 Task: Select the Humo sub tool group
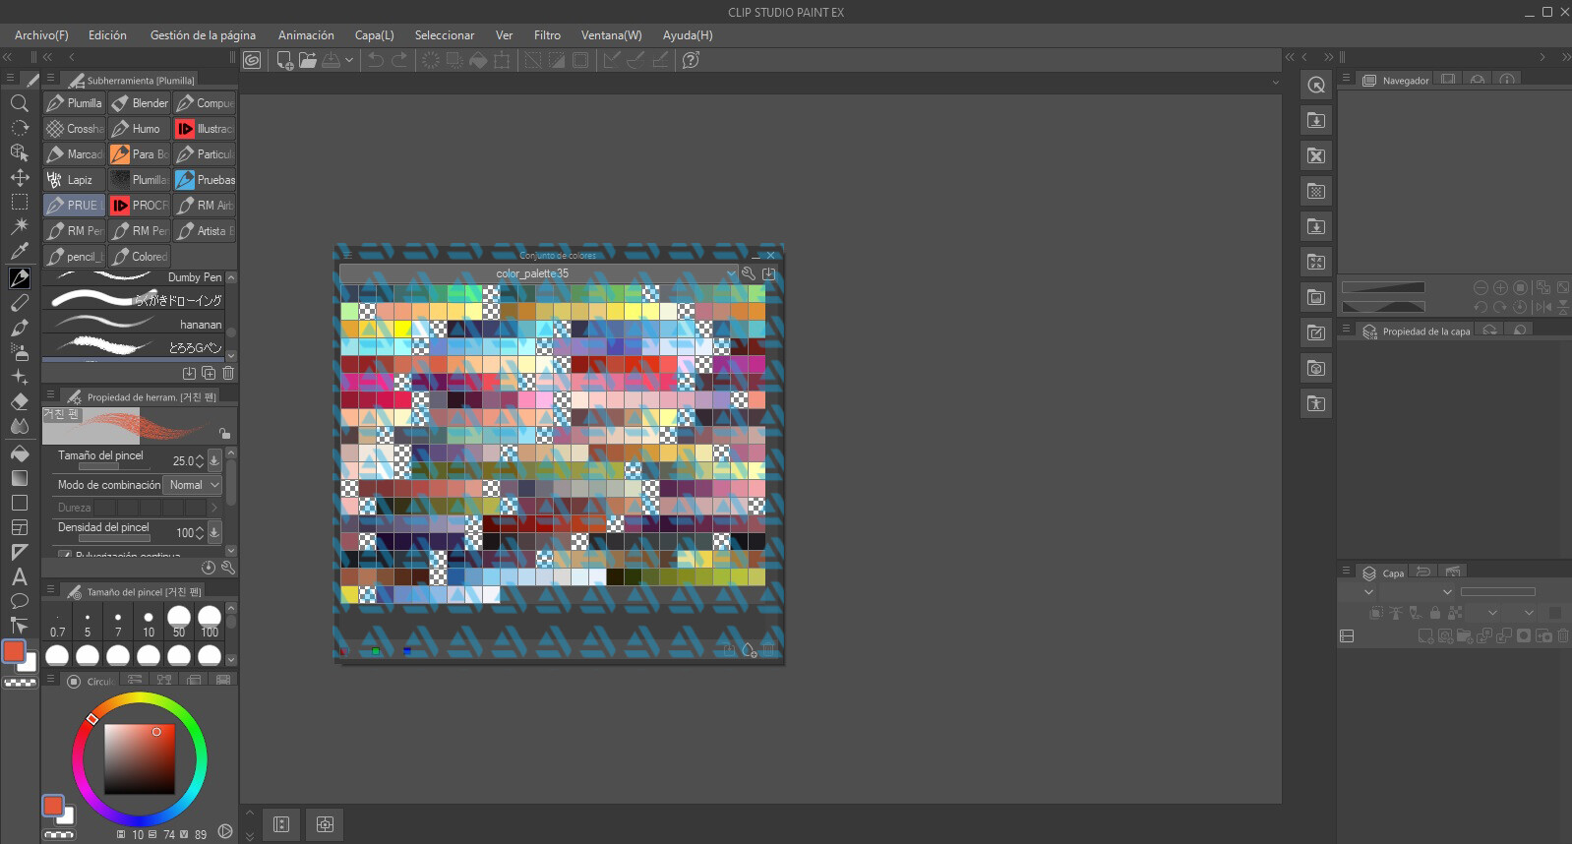(140, 129)
